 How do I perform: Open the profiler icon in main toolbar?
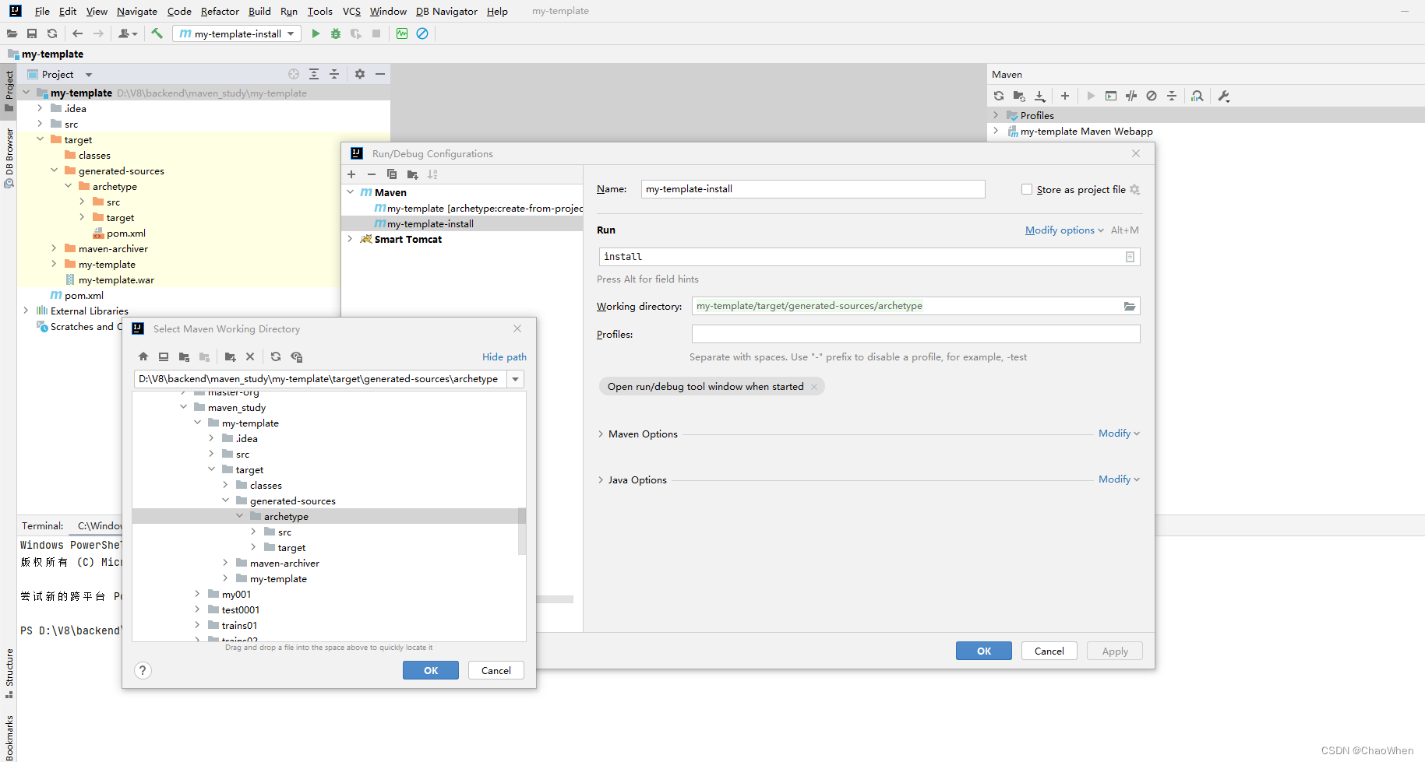point(402,33)
